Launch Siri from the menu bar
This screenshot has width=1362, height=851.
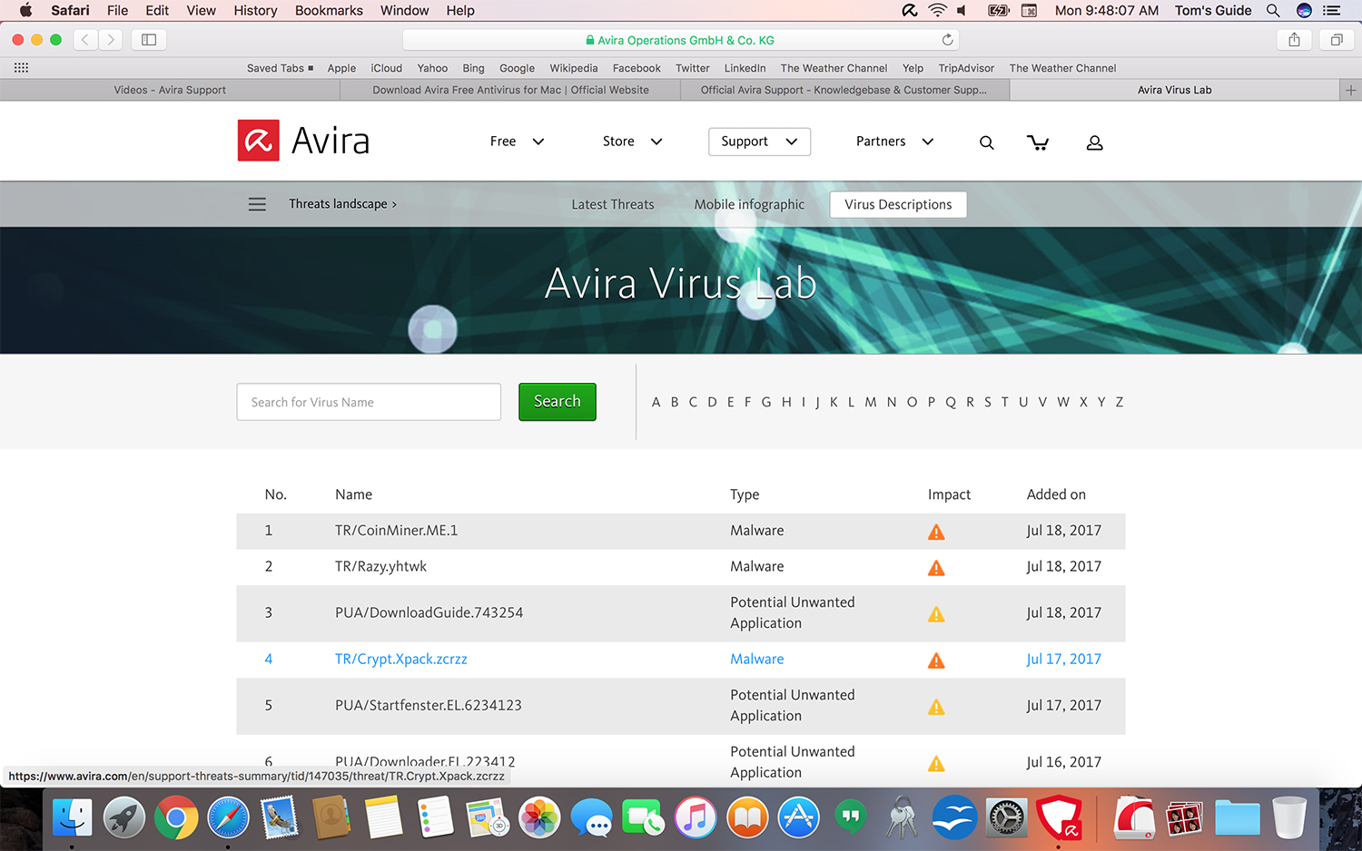pyautogui.click(x=1304, y=11)
